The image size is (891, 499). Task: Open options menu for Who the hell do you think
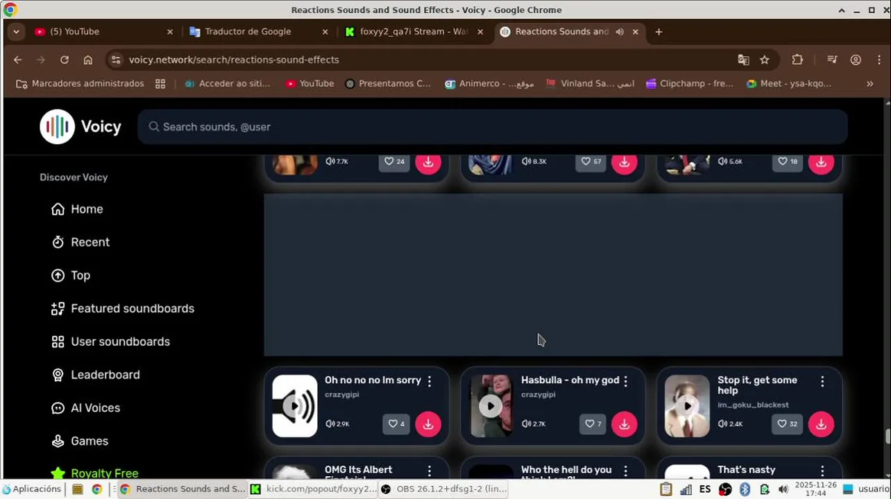coord(626,471)
